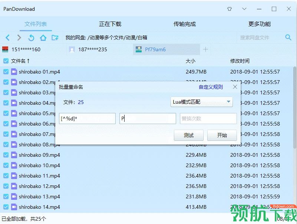Viewport: 297px width, 224px height.
Task: Select account tab Pf79am6
Action: click(x=166, y=49)
